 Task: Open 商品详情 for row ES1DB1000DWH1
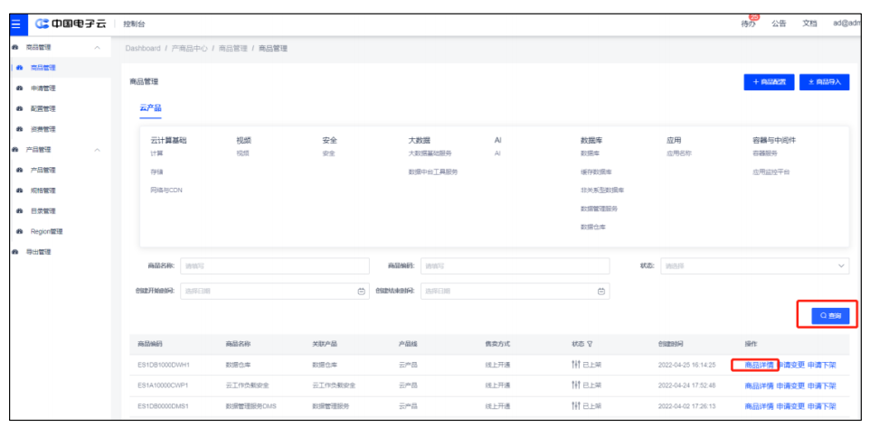pyautogui.click(x=759, y=366)
